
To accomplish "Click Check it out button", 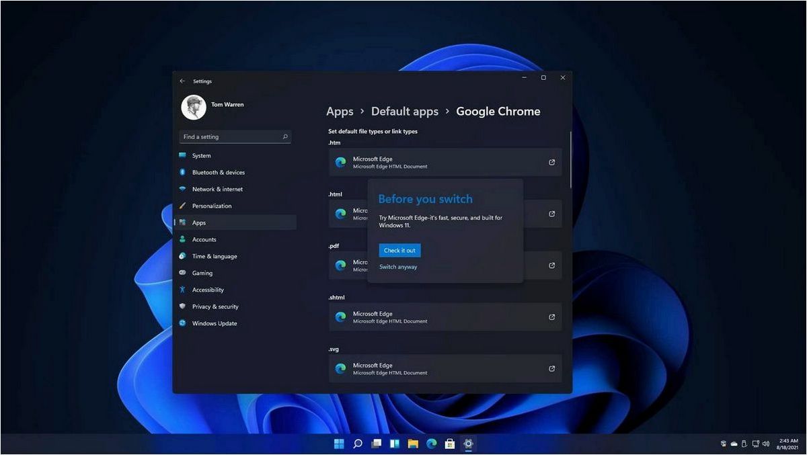I will (399, 250).
